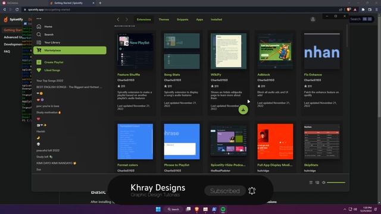Switch to the Snippets tab

183,20
